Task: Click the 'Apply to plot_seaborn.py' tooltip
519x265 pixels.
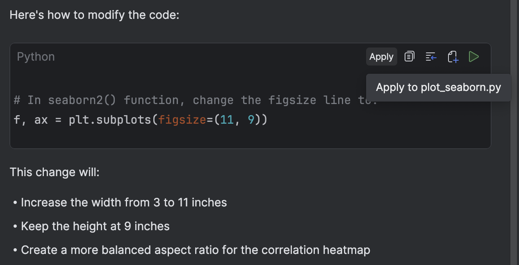Action: [x=438, y=87]
